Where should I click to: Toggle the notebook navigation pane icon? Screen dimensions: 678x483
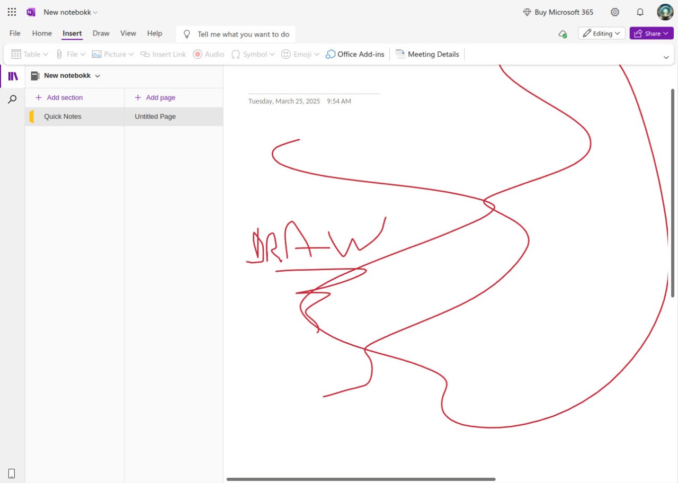(13, 76)
